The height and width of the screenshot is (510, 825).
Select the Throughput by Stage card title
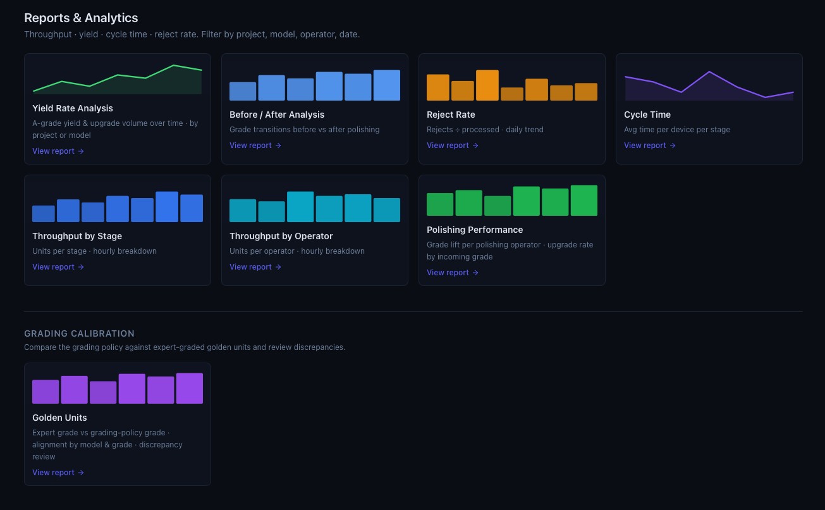tap(77, 236)
